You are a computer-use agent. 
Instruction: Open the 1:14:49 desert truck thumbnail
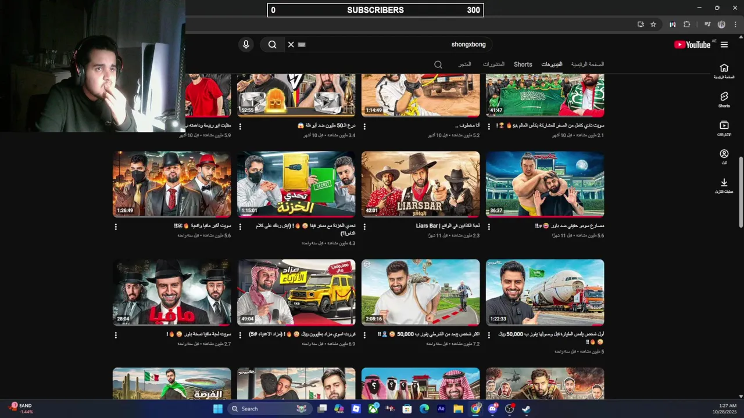421,95
